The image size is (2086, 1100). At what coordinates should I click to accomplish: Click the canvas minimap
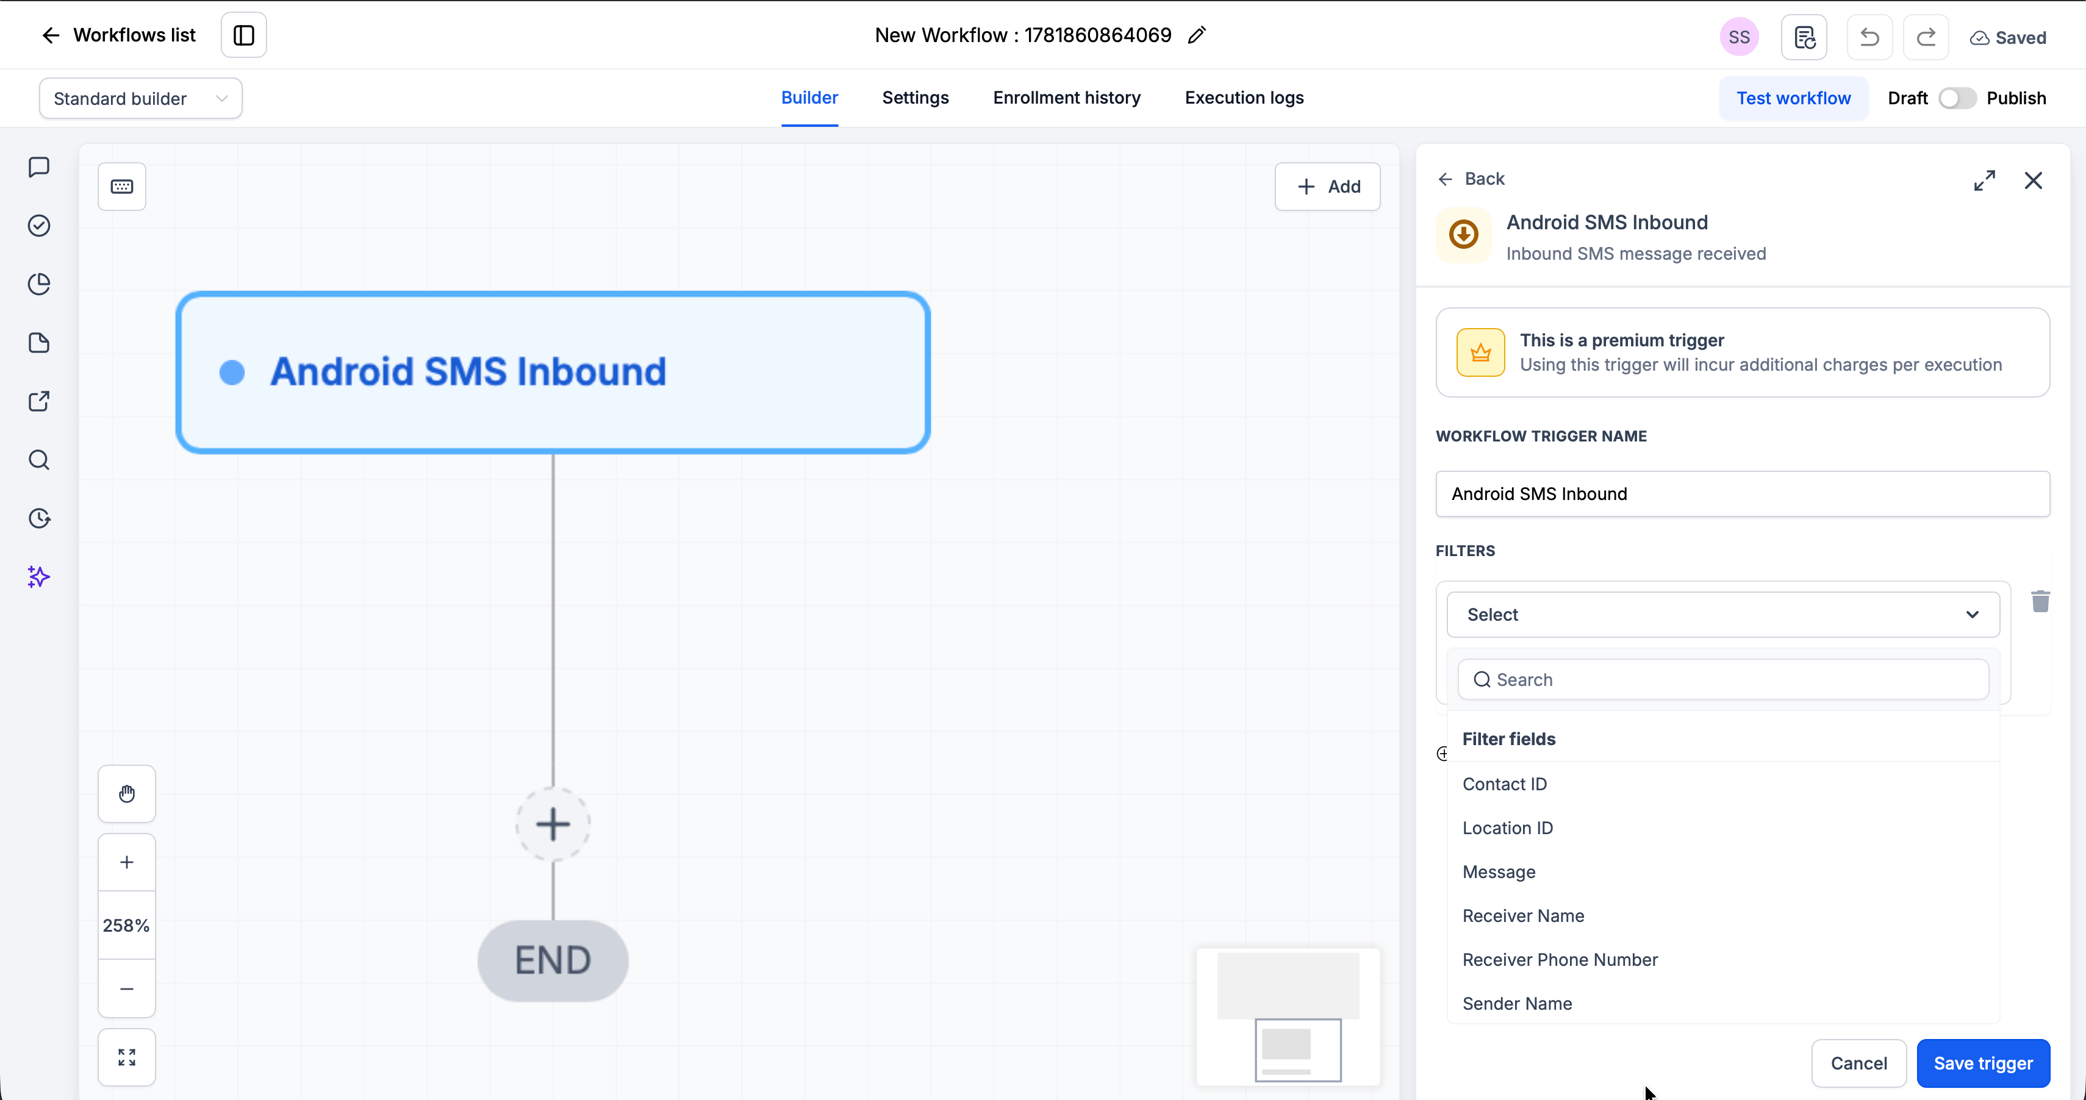click(x=1288, y=1016)
